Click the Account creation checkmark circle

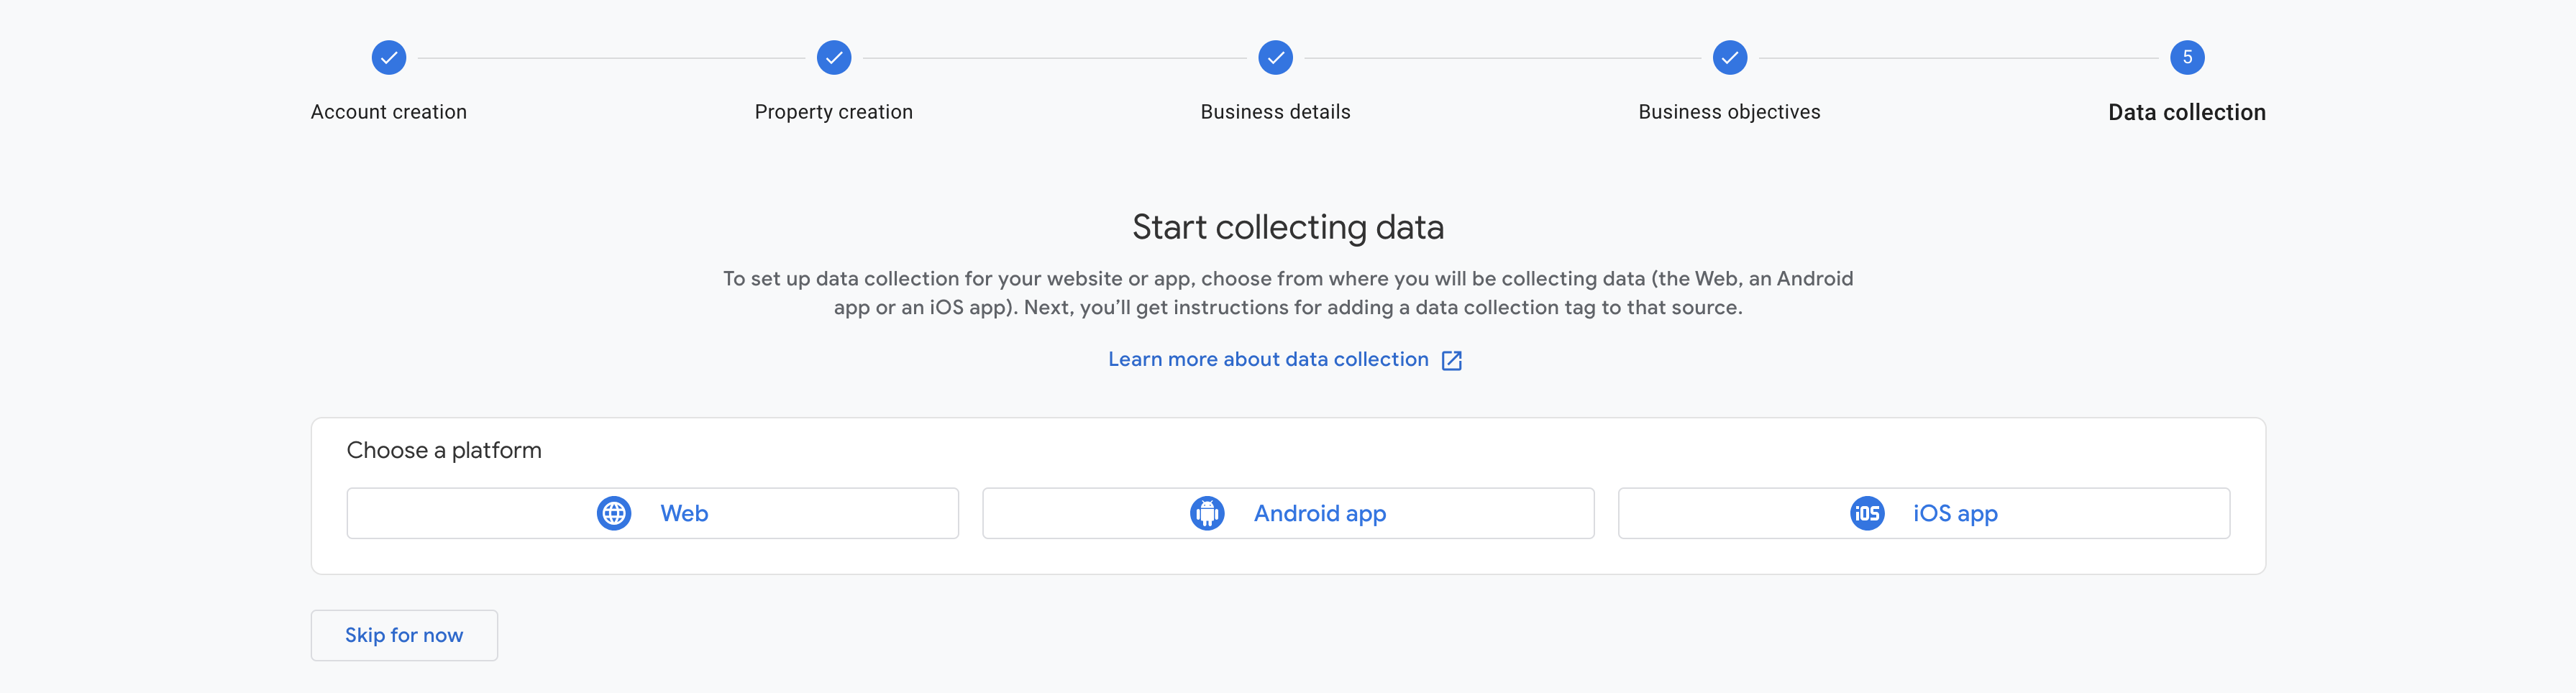(x=389, y=58)
